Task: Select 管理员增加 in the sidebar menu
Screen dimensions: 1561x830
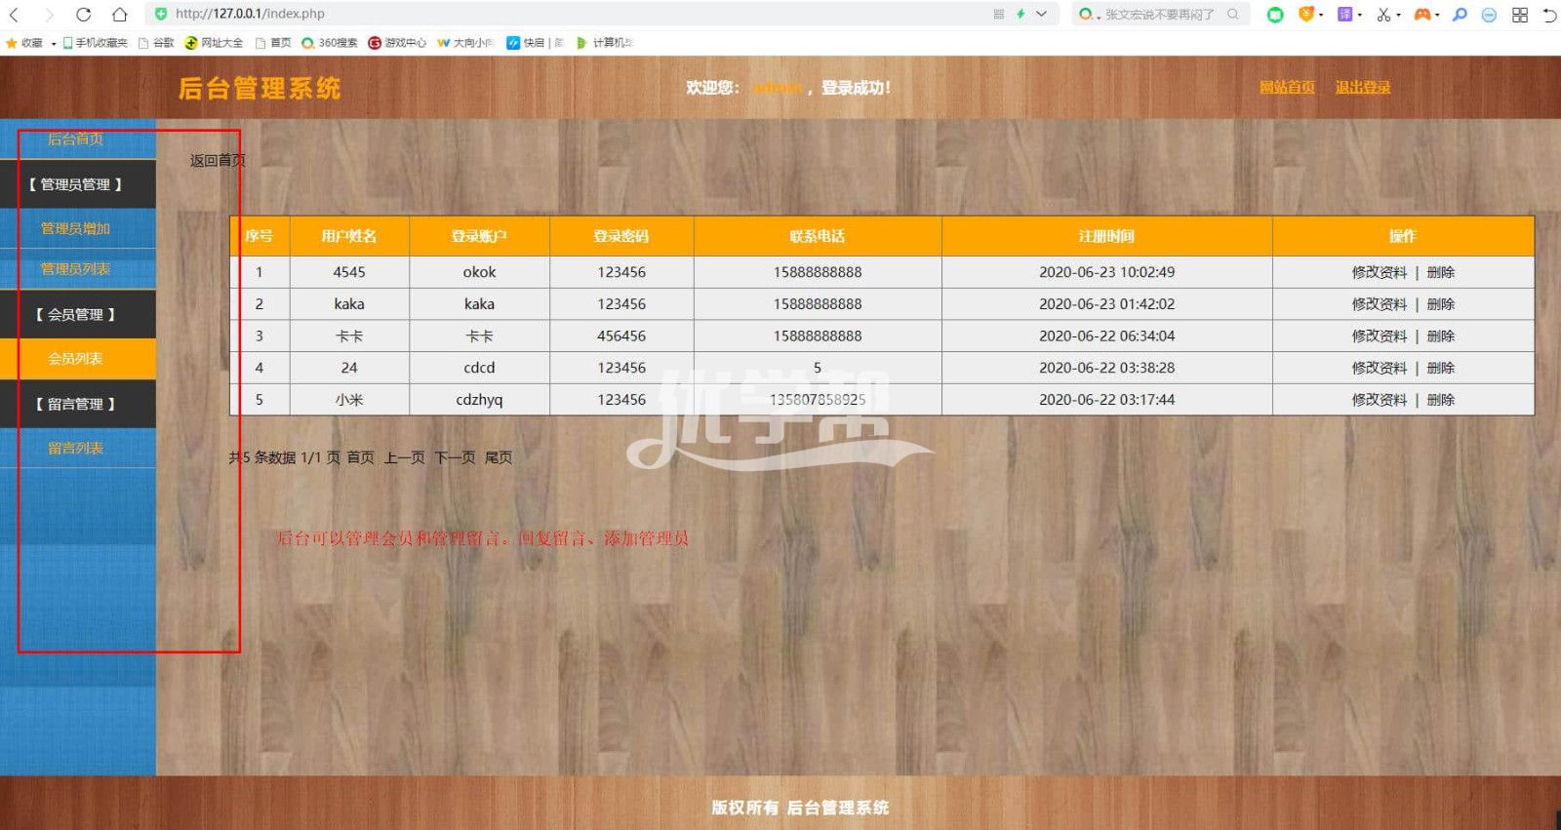Action: click(76, 228)
